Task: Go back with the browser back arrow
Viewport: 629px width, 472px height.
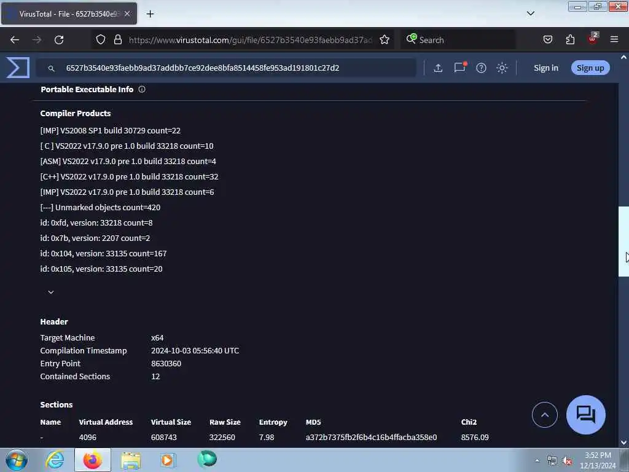Action: (x=15, y=40)
